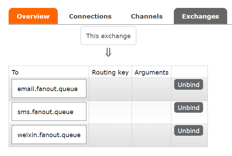Screen dimensions: 232x156
Task: Go to the Channels tab
Action: [x=147, y=16]
